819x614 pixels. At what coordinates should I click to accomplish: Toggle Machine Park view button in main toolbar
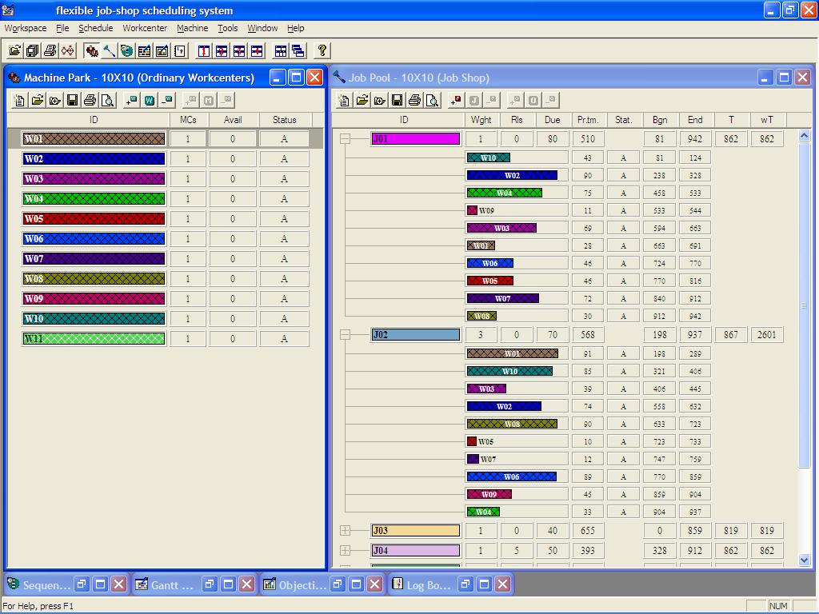point(92,50)
